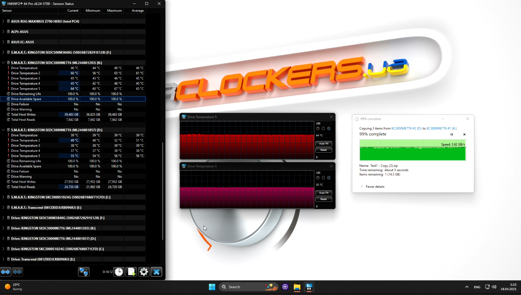Open the purple chip app on the taskbar
This screenshot has height=295, width=521.
(285, 287)
